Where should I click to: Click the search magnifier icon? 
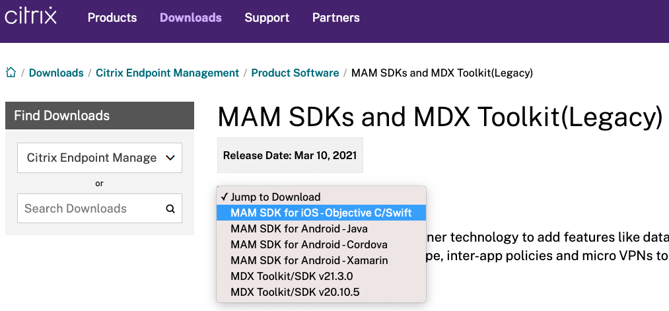170,209
